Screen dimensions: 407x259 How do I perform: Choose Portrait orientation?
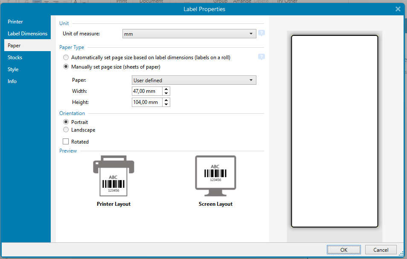pyautogui.click(x=66, y=122)
